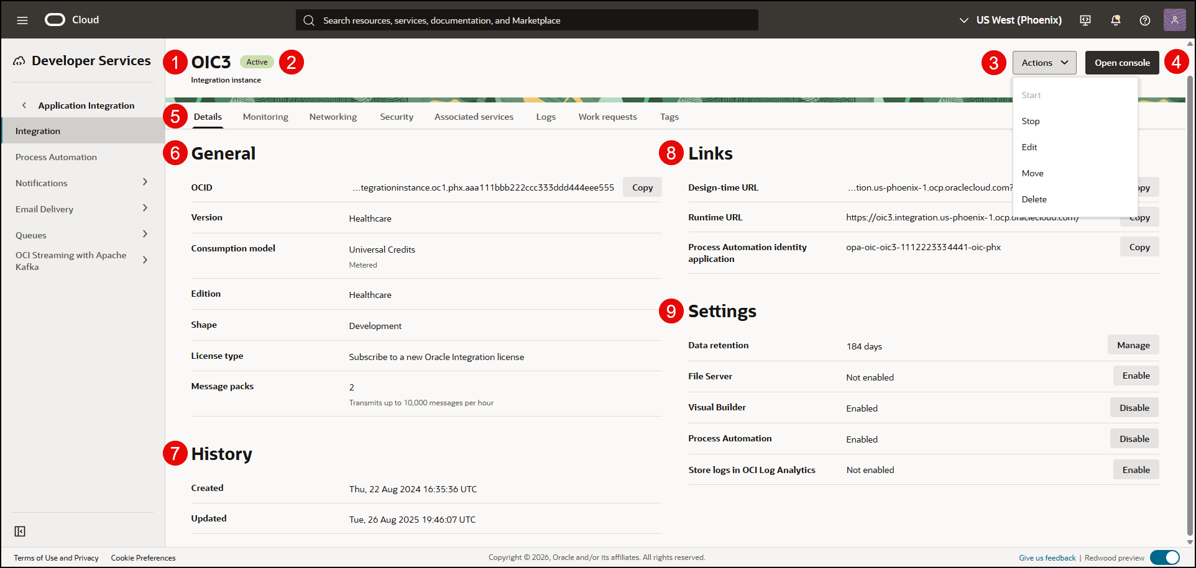Copy the OCID value

pos(642,187)
